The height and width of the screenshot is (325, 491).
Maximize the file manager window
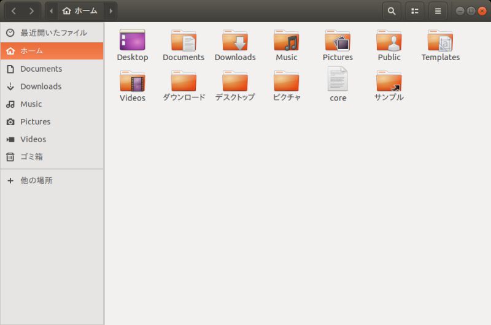(x=471, y=11)
